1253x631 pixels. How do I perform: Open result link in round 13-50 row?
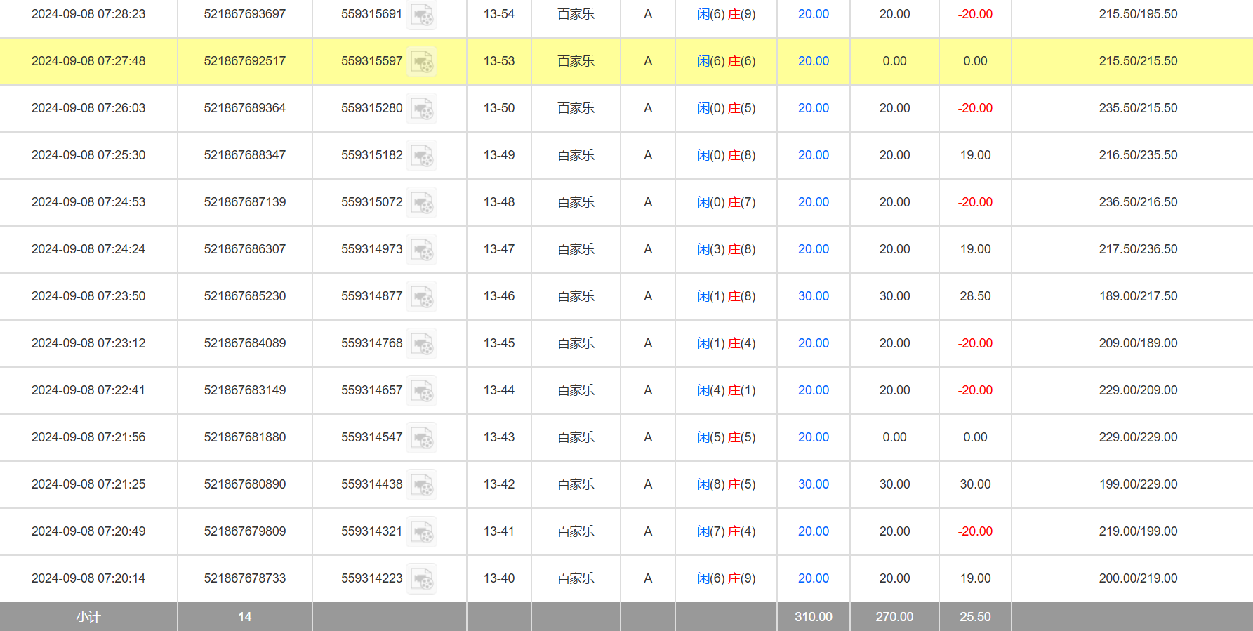726,108
